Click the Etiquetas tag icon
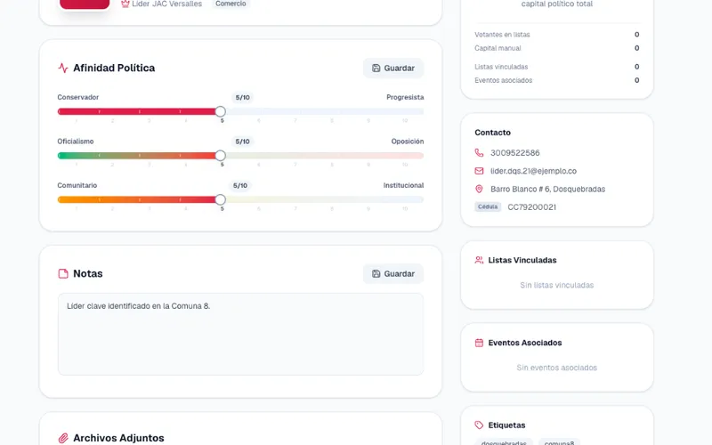 tap(479, 425)
